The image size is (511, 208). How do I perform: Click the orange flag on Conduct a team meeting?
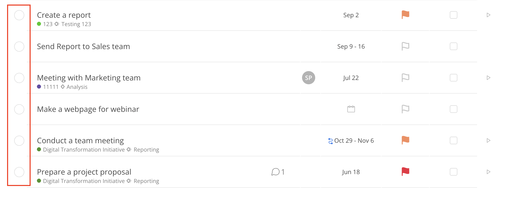(x=405, y=140)
